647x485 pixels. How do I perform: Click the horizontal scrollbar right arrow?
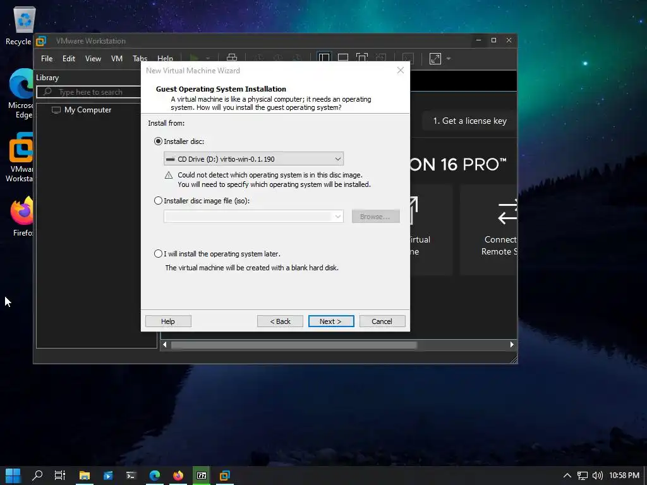point(512,344)
